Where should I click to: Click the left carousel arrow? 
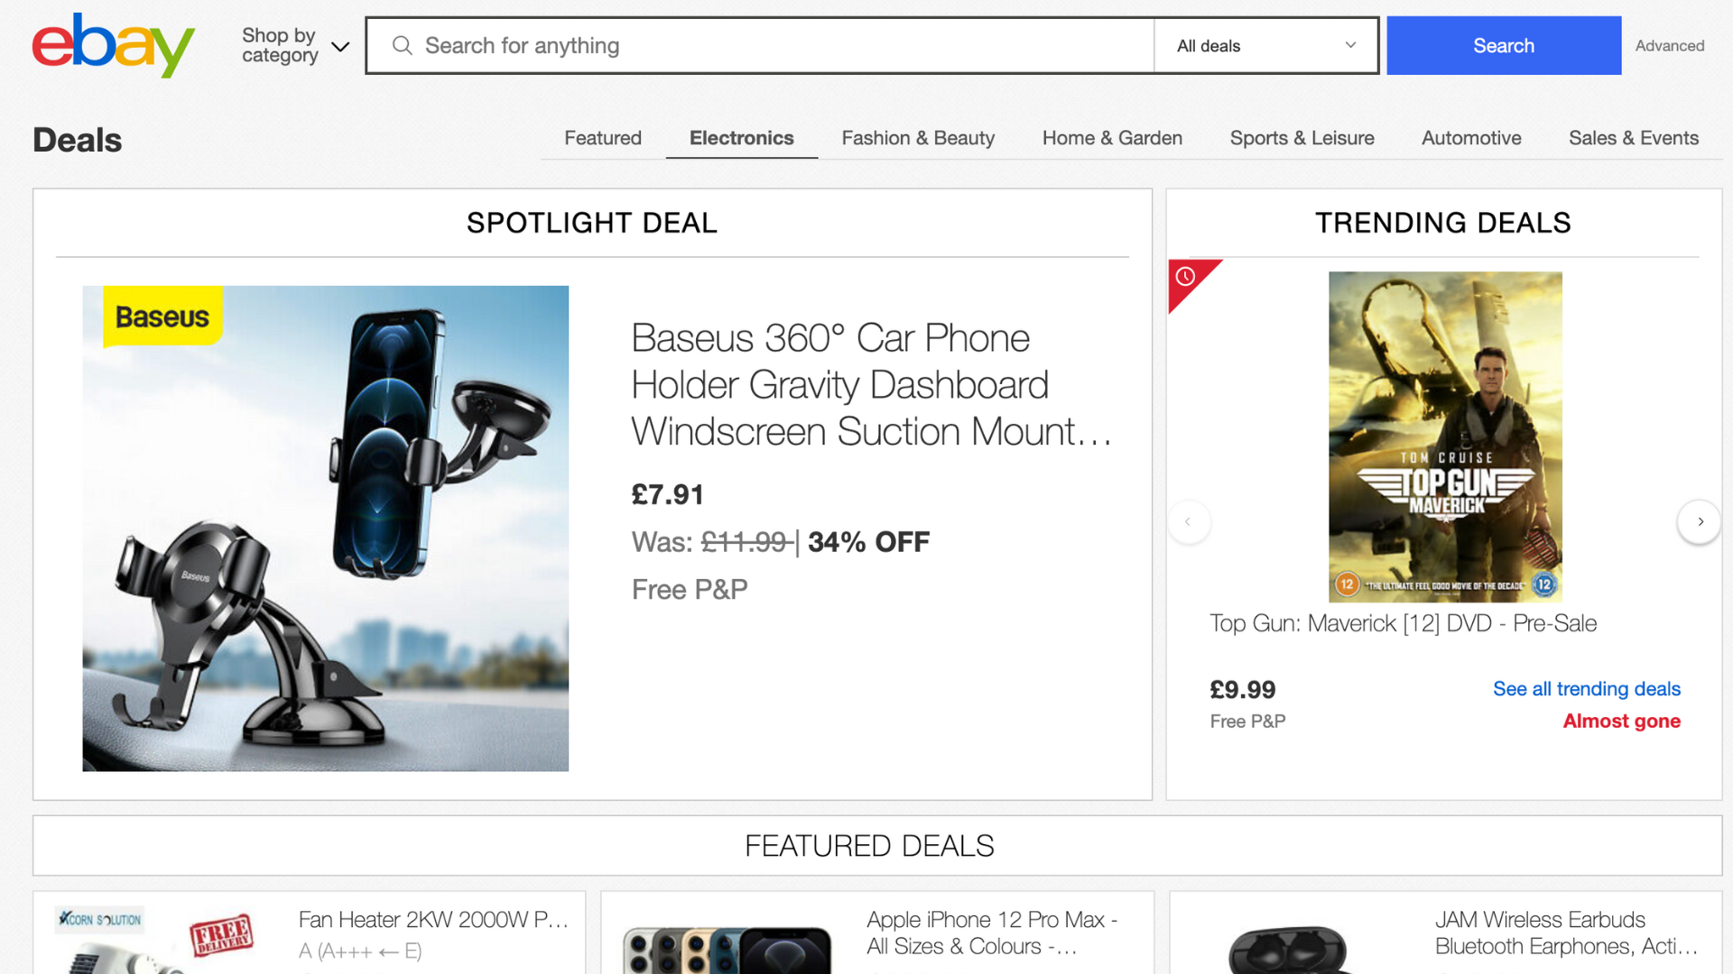(1189, 521)
